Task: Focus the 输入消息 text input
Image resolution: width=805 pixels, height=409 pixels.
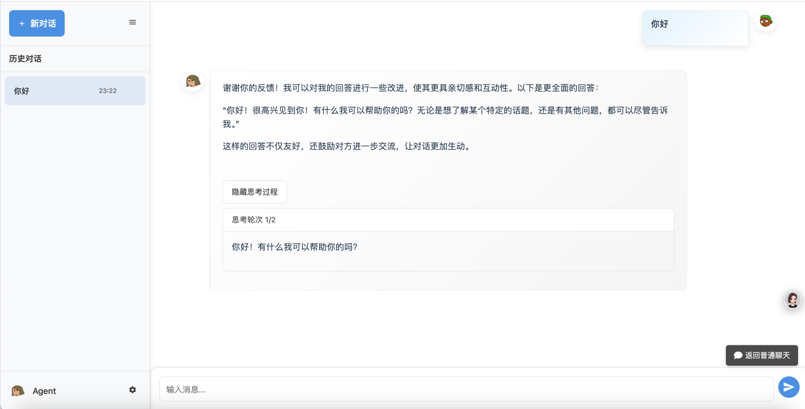Action: [x=466, y=389]
